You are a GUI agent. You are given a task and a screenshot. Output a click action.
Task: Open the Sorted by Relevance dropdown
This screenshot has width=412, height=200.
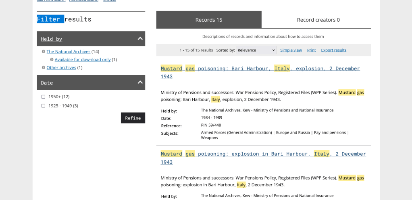(256, 50)
